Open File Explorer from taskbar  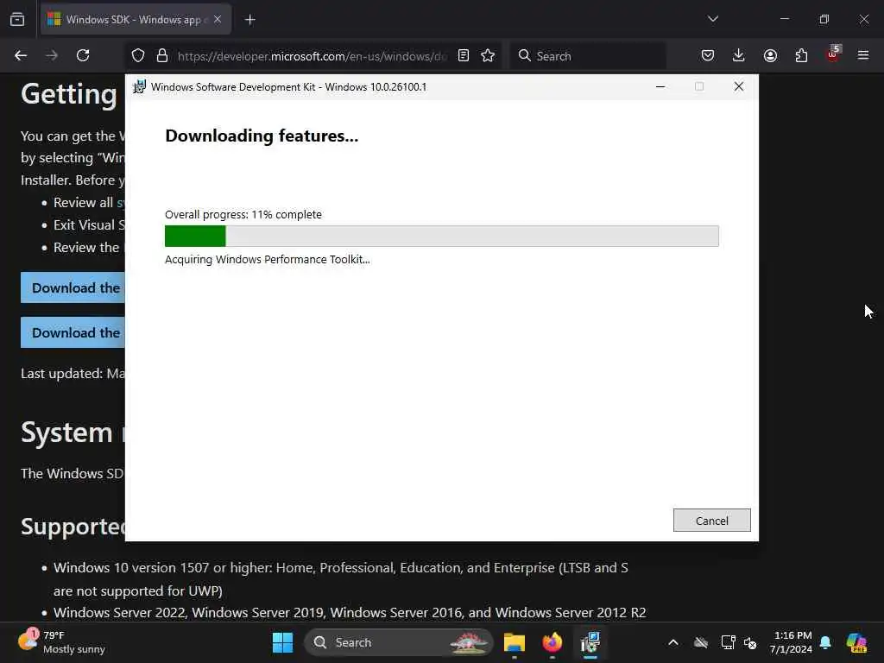515,642
